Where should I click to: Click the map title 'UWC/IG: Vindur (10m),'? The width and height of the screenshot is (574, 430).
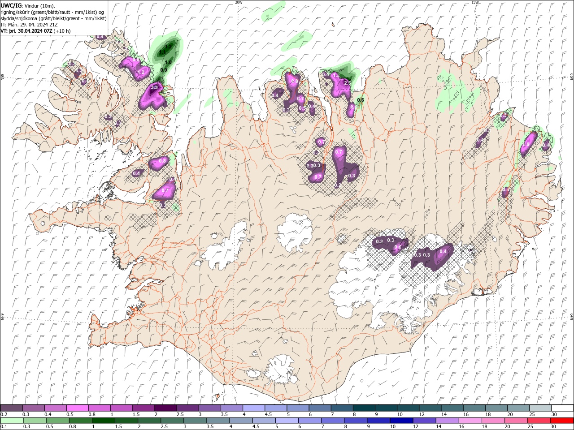[28, 5]
